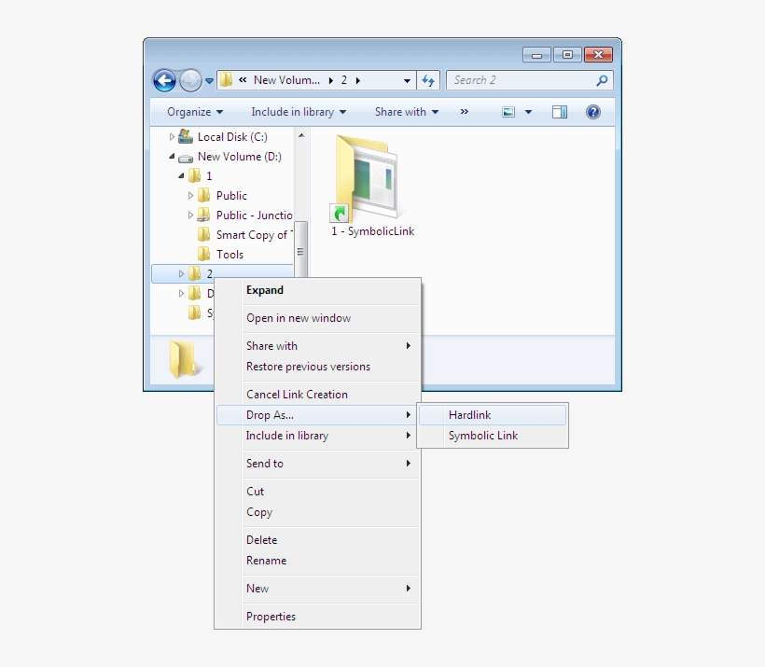765x667 pixels.
Task: Click the back navigation arrow
Action: pyautogui.click(x=163, y=80)
